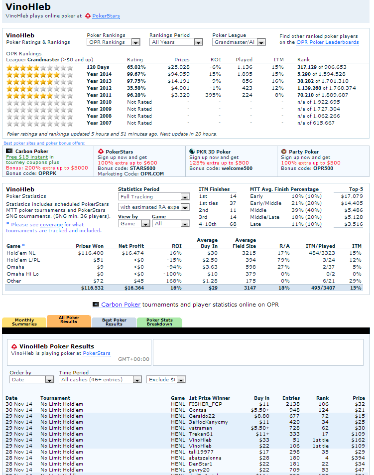Expand the Exclude $ dropdown
The height and width of the screenshot is (475, 374).
point(166,379)
